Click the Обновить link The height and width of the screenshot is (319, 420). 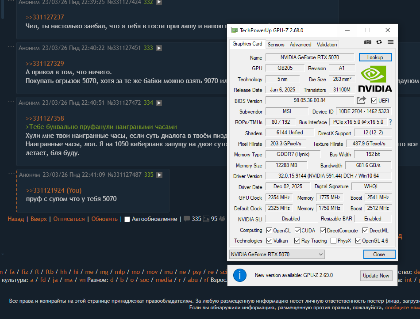coord(104,219)
